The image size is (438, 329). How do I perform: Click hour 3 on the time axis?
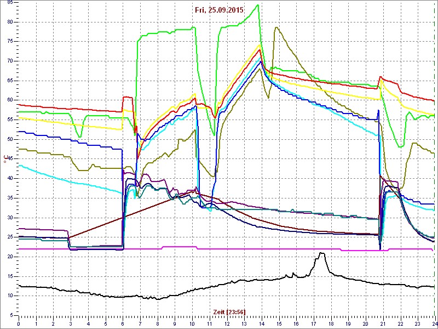click(x=71, y=324)
